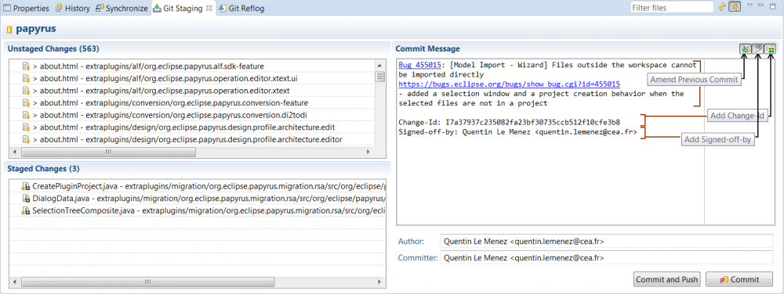Viewport: 784px width, 294px height.
Task: Select about.html in conversion.di2todi
Action: click(169, 115)
